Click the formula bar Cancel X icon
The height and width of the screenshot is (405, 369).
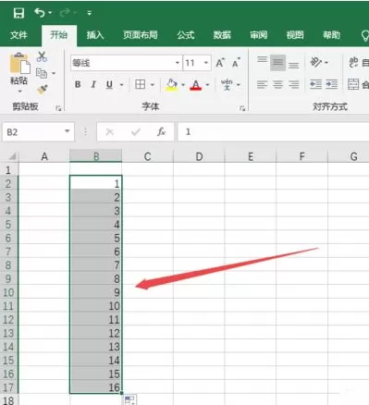[x=110, y=132]
